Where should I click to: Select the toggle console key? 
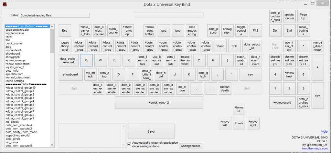pos(241,31)
